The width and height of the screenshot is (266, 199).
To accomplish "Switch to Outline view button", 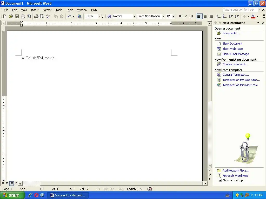I will (x=16, y=183).
